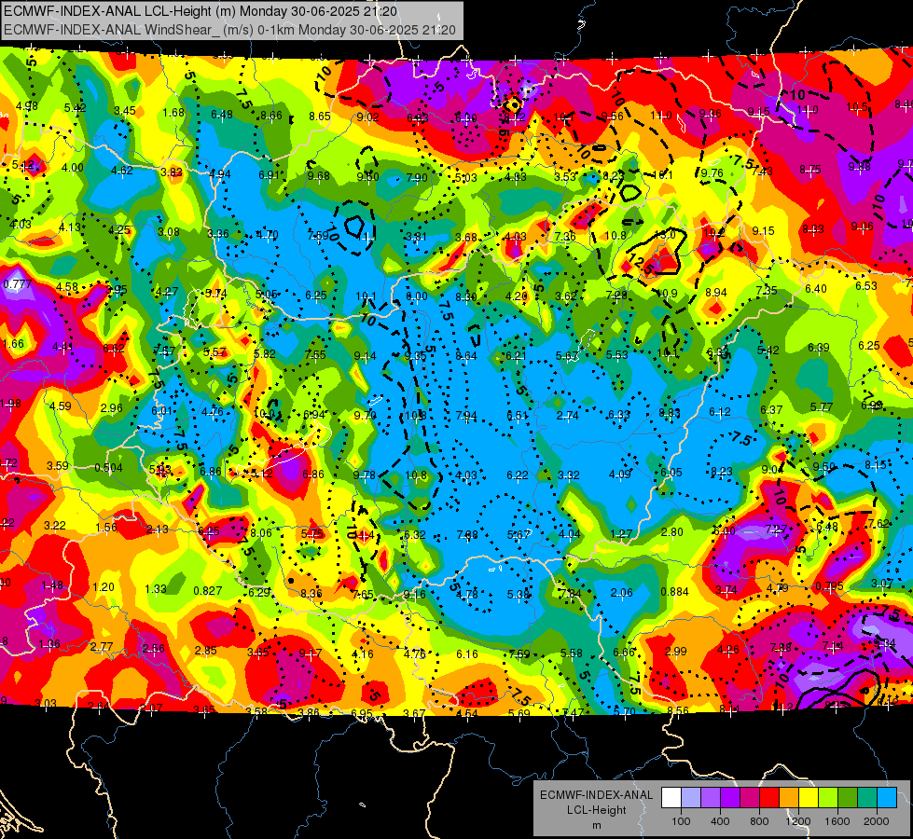Click the wind shear value "8.06"
This screenshot has width=913, height=839.
(261, 532)
